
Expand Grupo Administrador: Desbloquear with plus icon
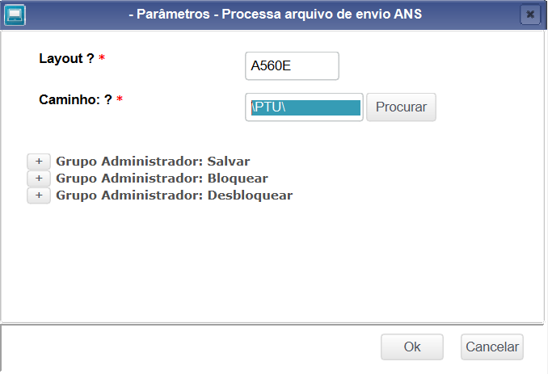click(39, 195)
